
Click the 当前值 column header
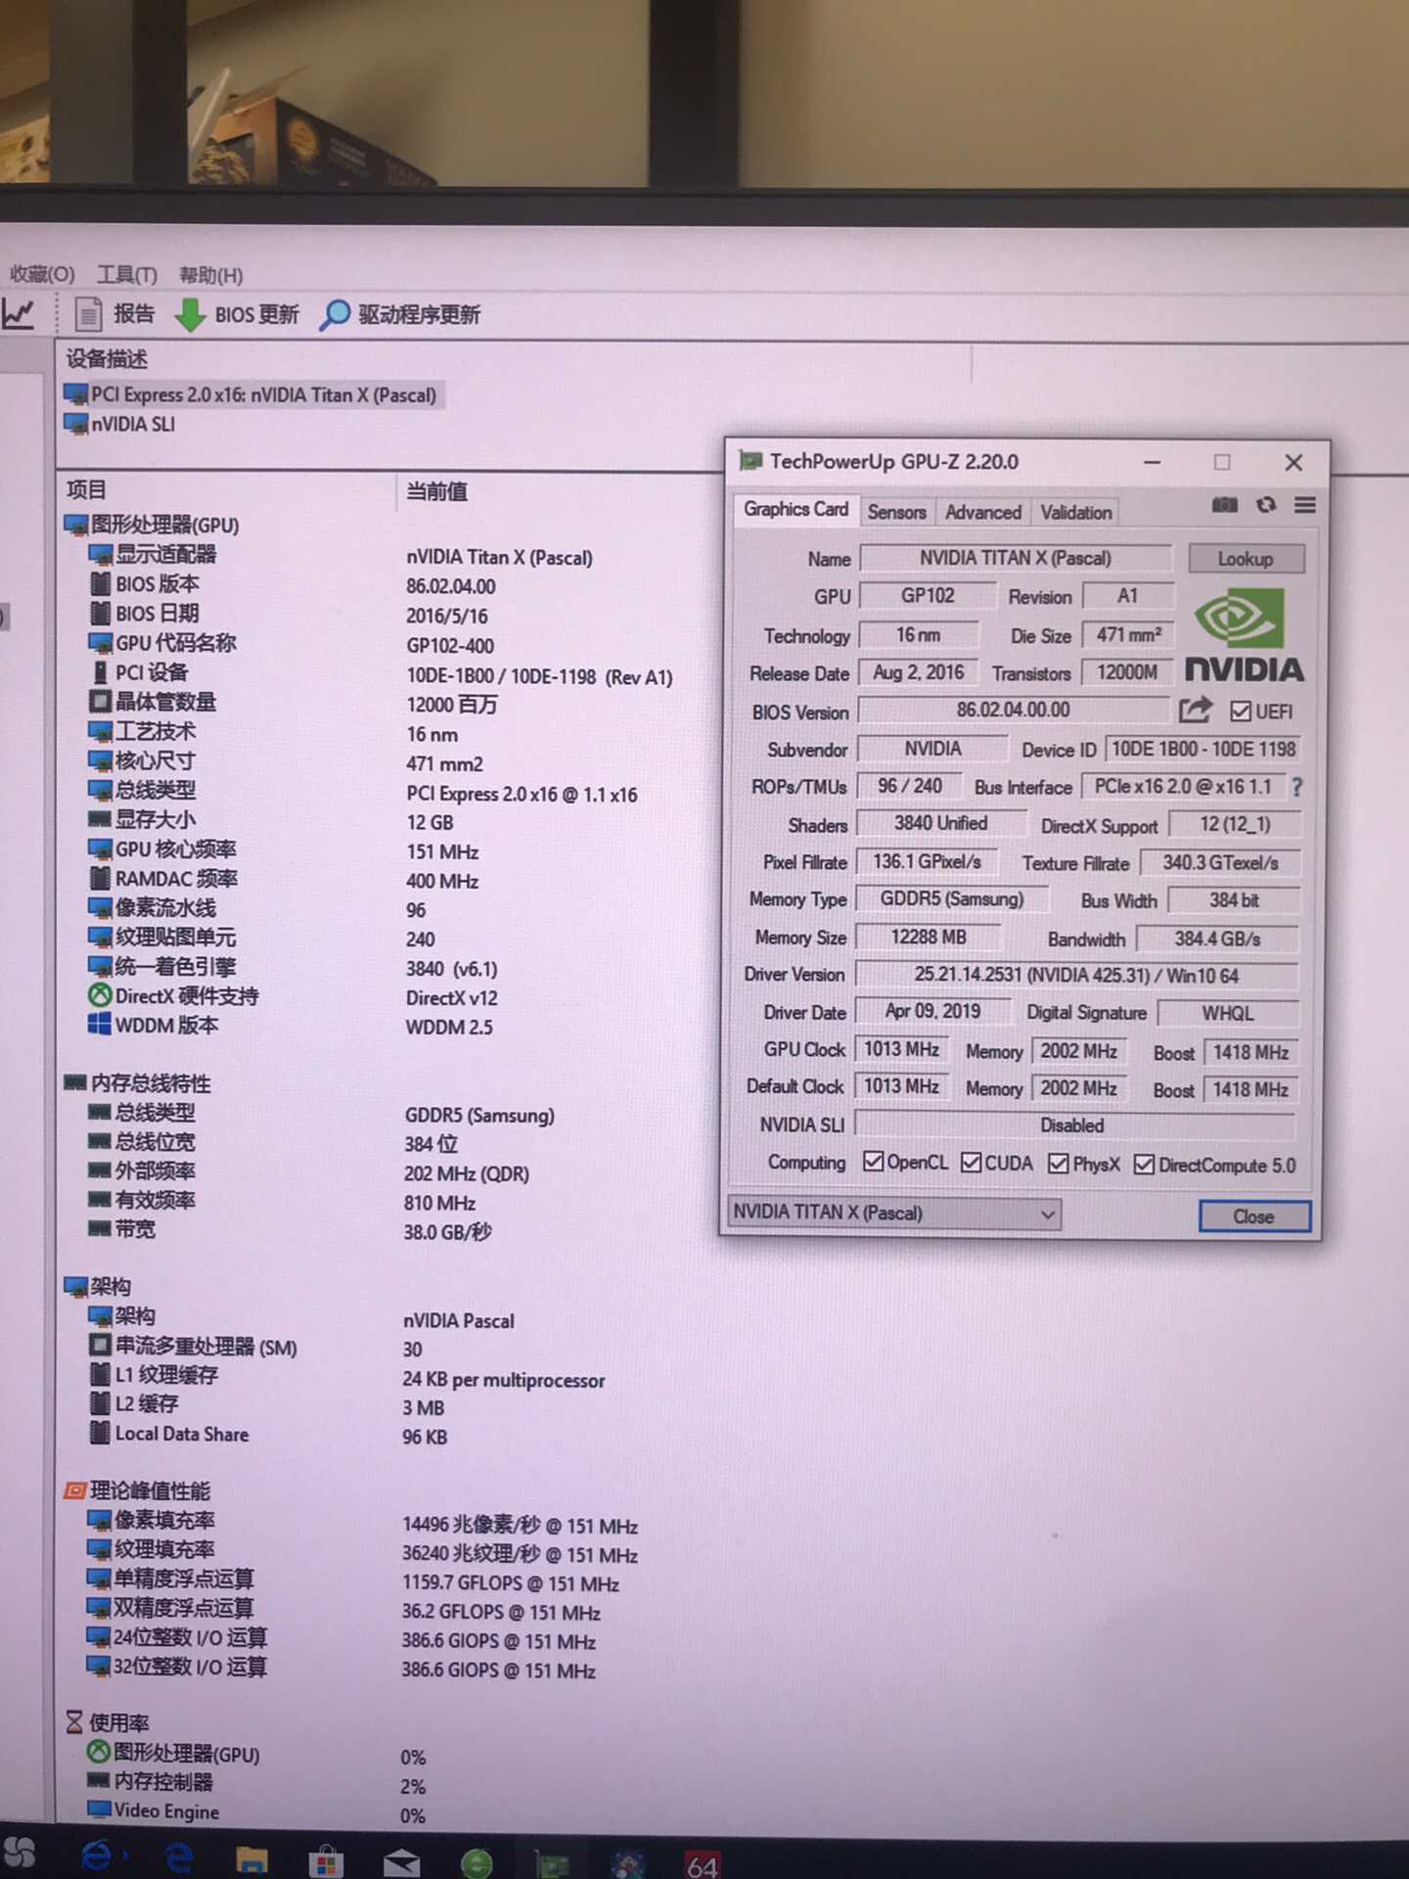[x=437, y=490]
